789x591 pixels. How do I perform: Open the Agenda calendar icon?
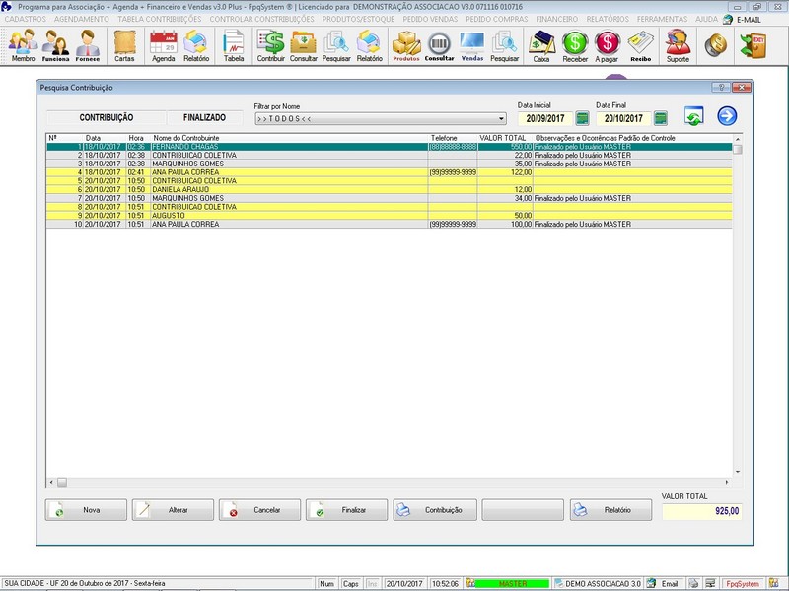pos(163,45)
